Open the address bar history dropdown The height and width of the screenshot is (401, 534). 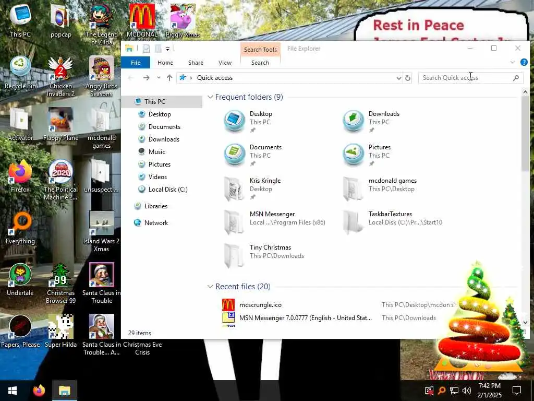[398, 78]
